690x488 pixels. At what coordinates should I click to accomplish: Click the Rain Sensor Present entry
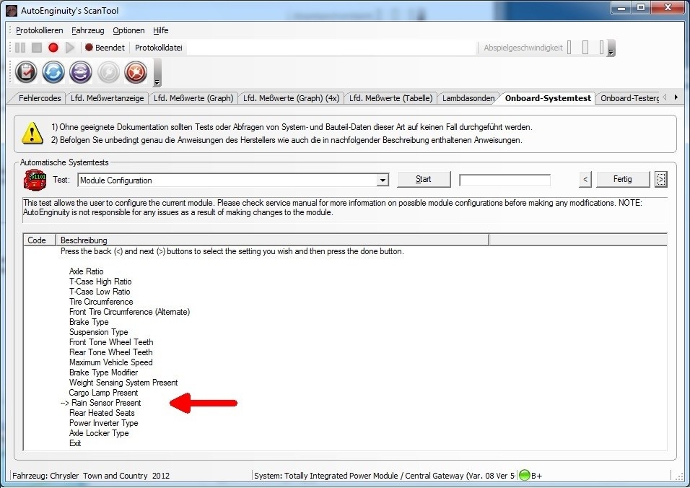pyautogui.click(x=106, y=403)
